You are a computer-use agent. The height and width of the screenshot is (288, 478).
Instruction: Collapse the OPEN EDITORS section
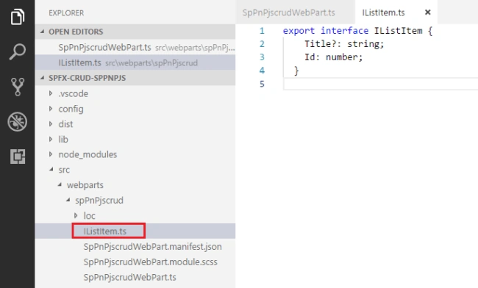click(x=43, y=32)
